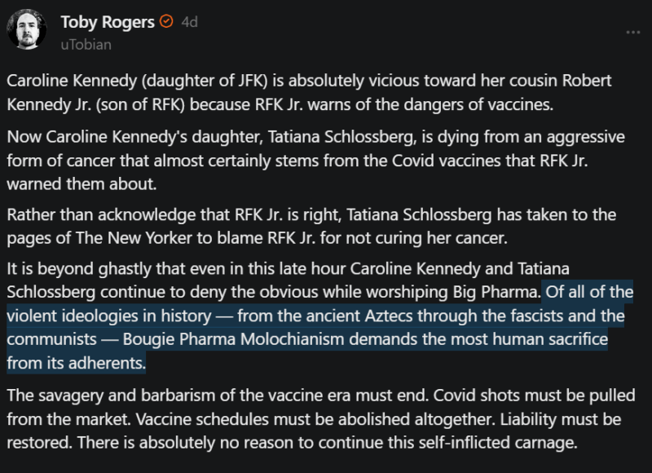Click Toby Rogers' profile avatar

point(26,29)
